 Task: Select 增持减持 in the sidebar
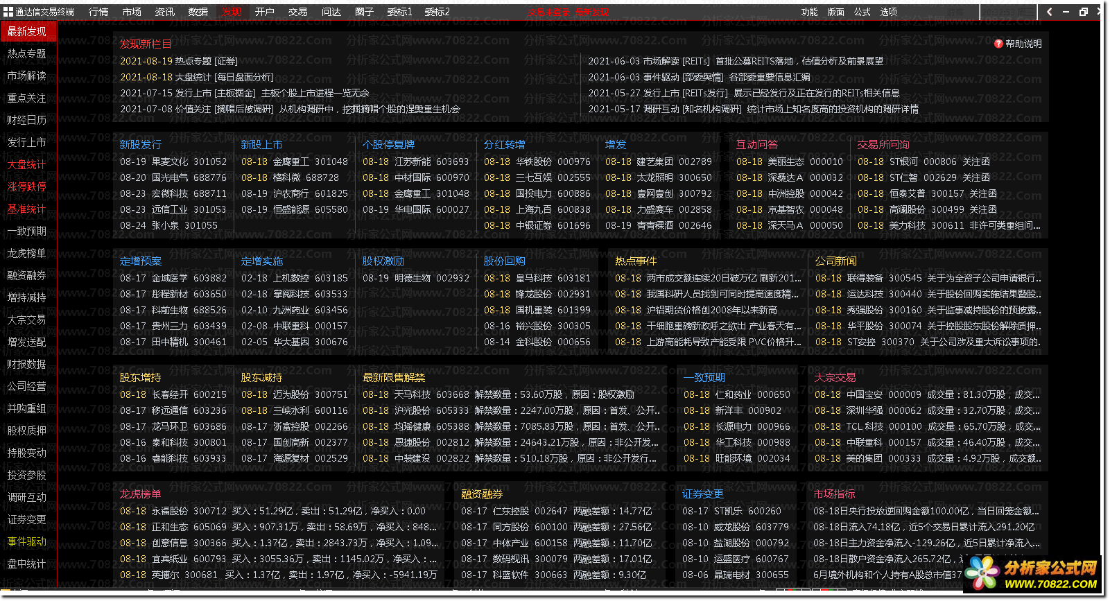pos(27,297)
